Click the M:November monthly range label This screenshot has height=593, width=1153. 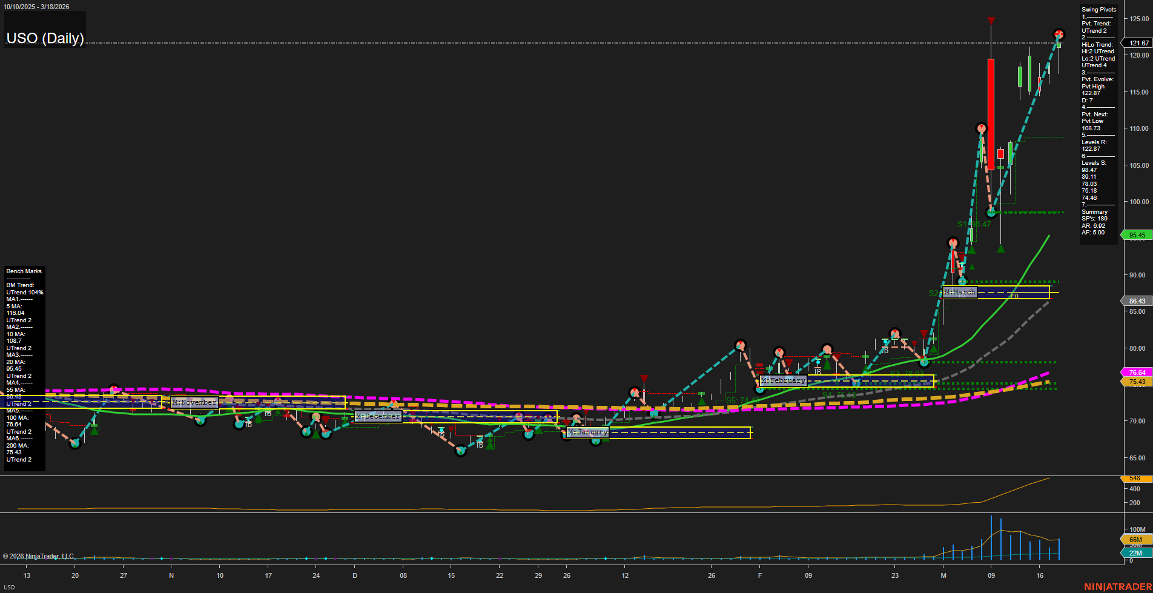click(194, 402)
